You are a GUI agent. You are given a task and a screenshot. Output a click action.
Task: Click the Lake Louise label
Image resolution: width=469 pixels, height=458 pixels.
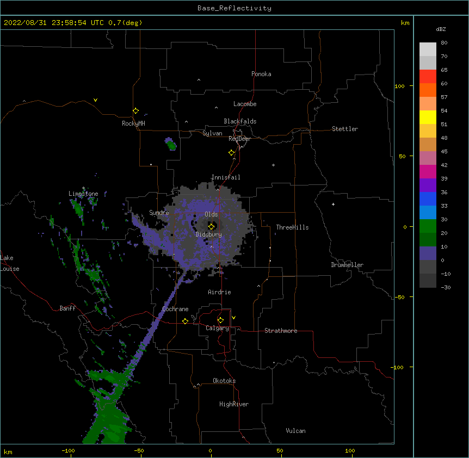pos(10,263)
